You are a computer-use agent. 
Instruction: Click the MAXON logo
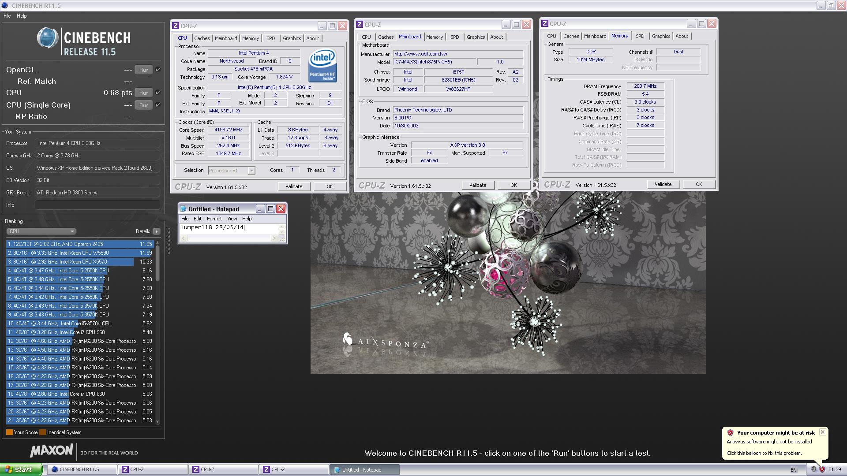(x=51, y=451)
